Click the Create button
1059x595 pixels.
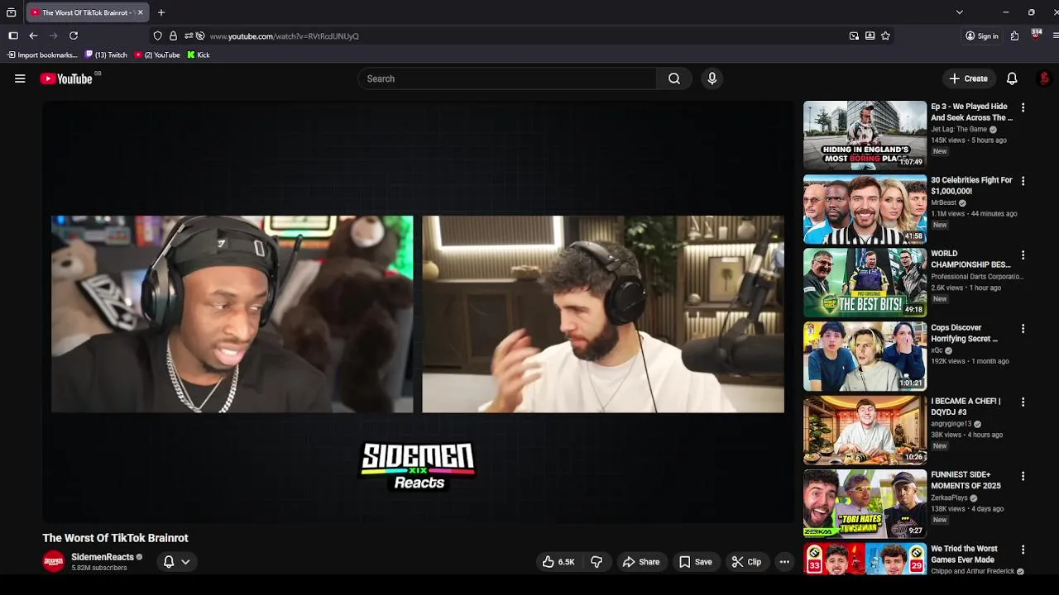click(968, 79)
